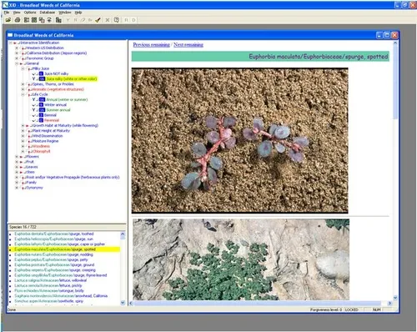
Task: Click the X delete toolbar icon
Action: 108,20
